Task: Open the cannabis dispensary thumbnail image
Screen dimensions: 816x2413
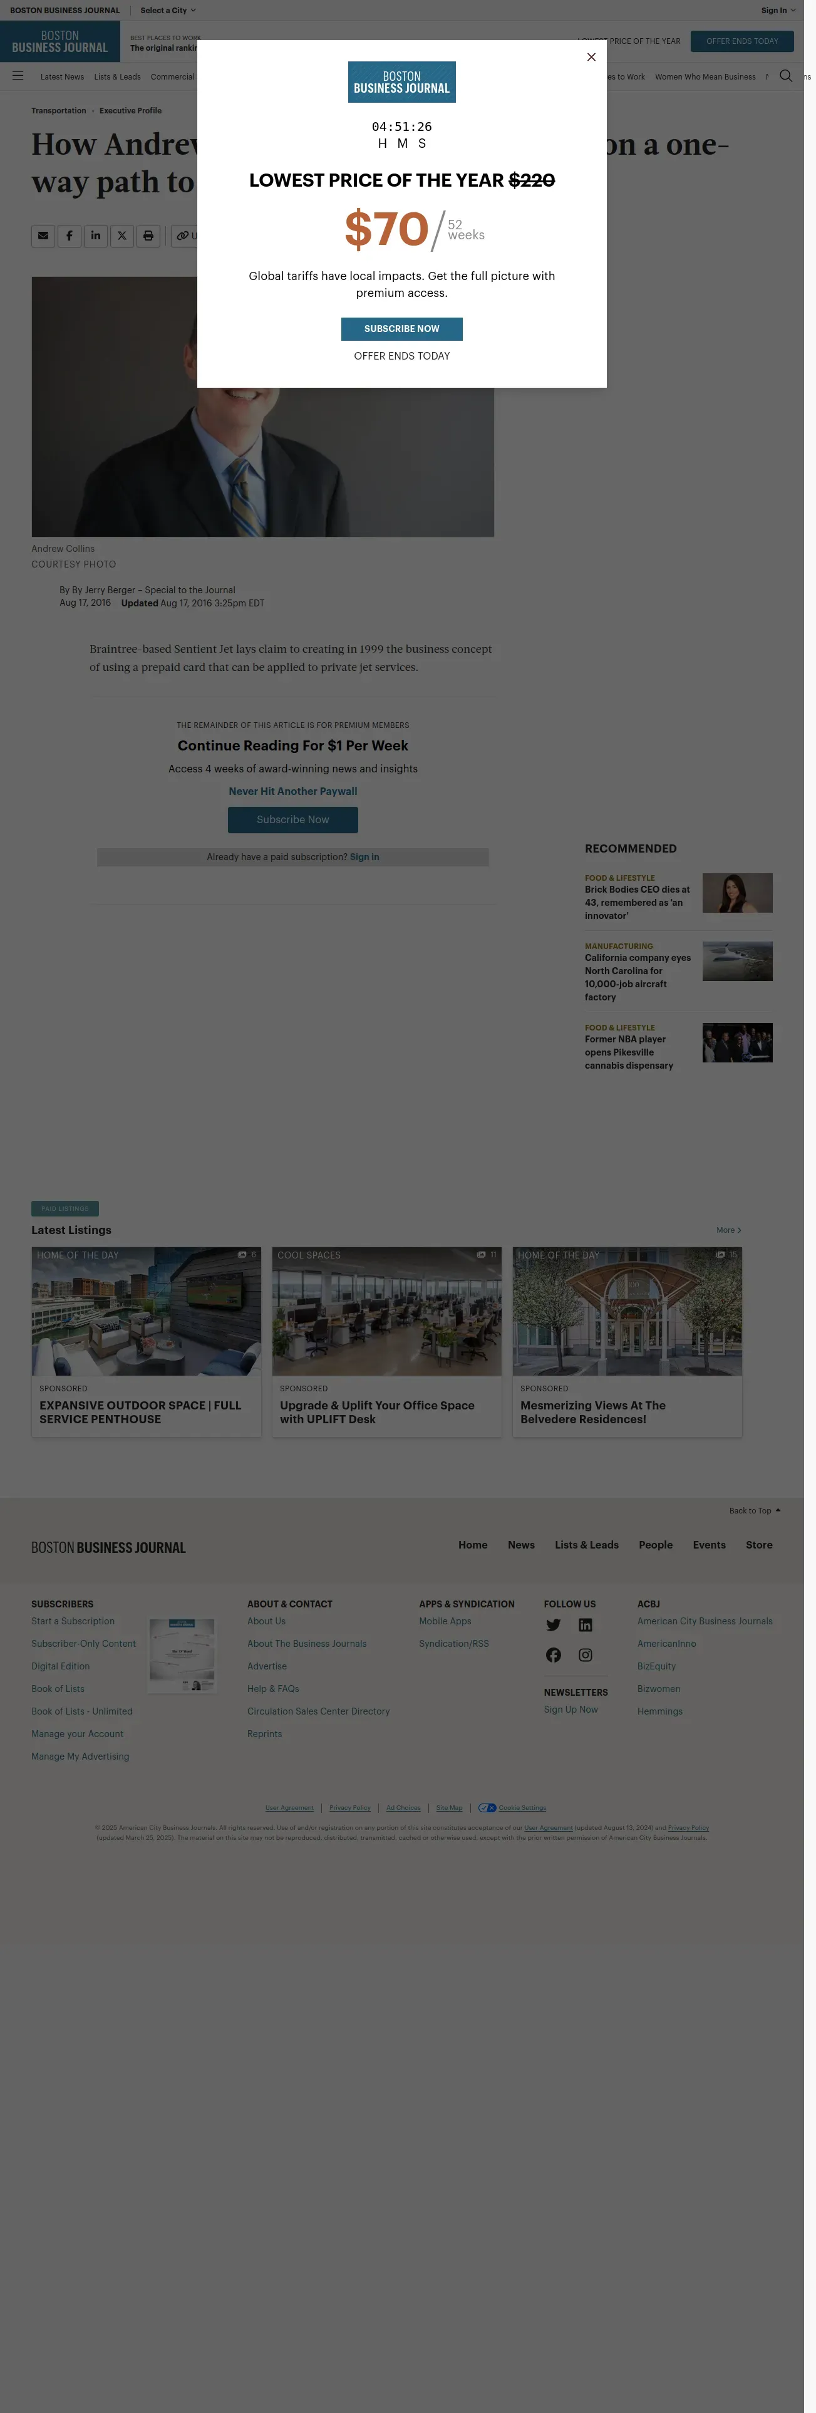Action: [737, 1042]
